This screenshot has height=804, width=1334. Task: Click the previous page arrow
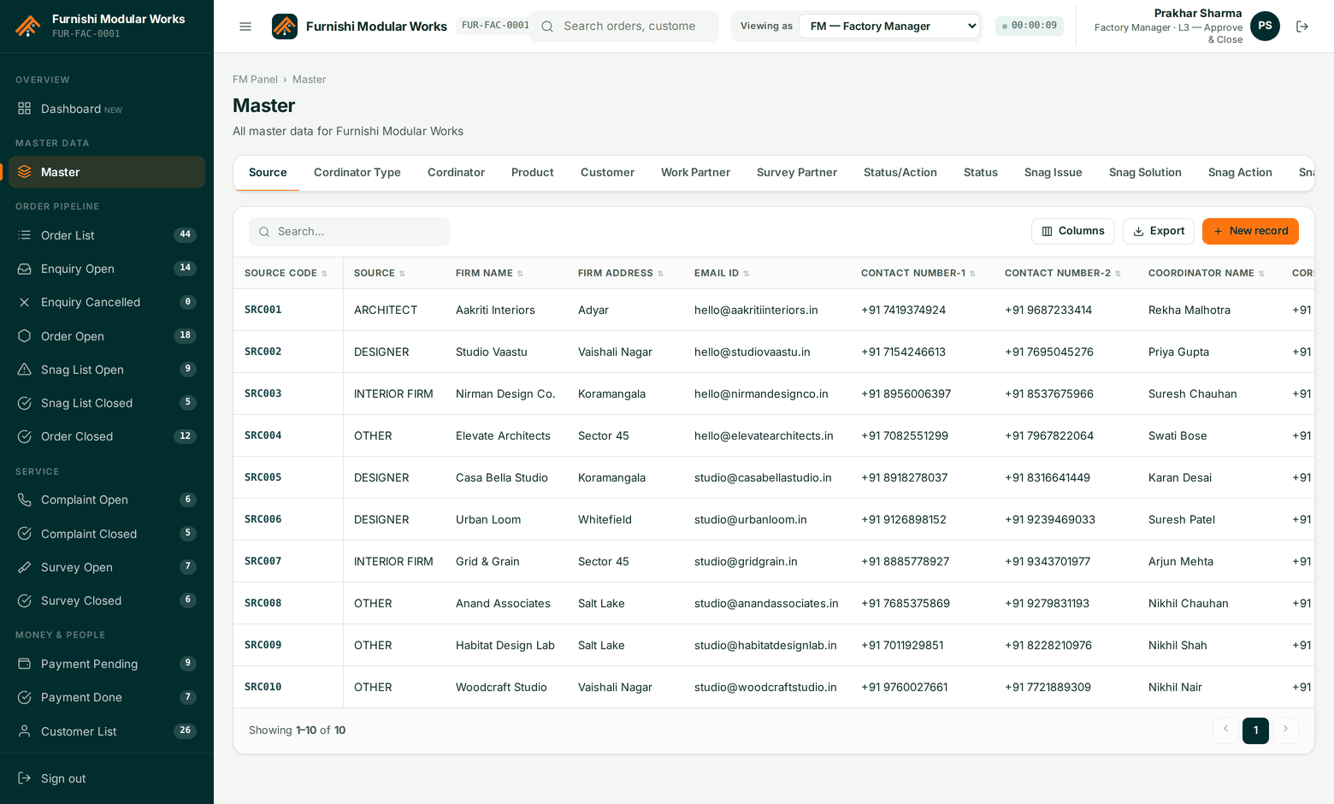(1225, 730)
